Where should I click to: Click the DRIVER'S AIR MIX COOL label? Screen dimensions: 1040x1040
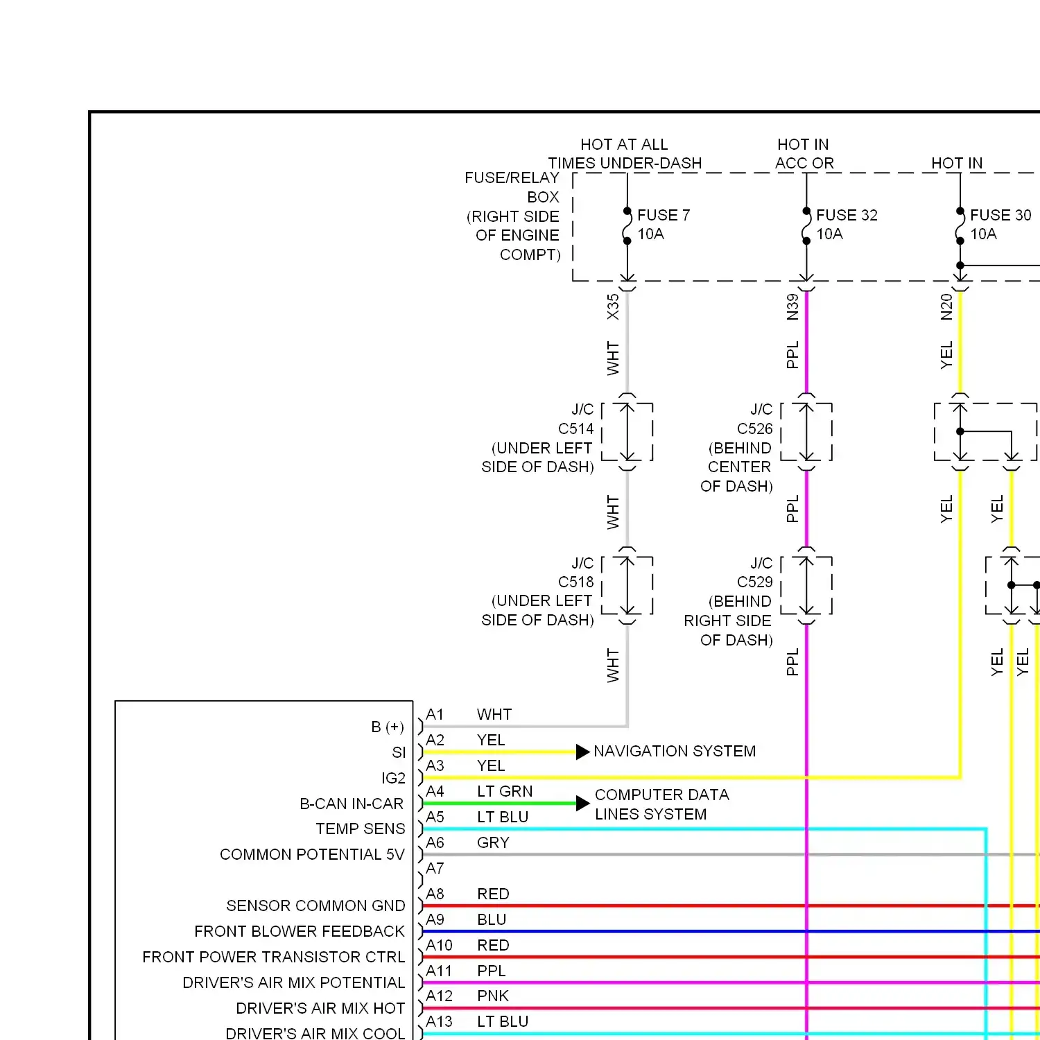coord(315,1033)
